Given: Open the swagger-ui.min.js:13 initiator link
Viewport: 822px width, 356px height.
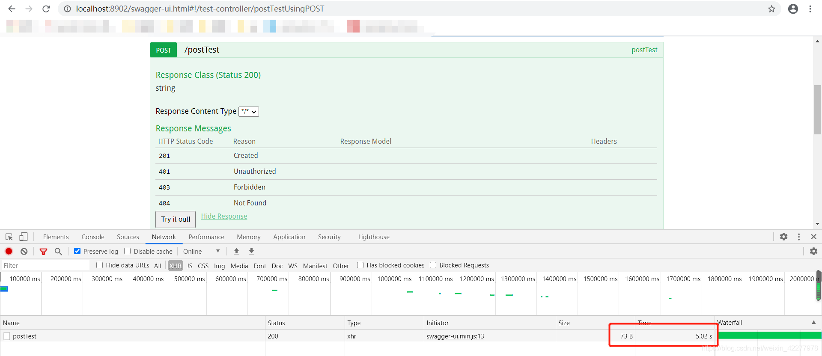Looking at the screenshot, I should click(x=455, y=336).
